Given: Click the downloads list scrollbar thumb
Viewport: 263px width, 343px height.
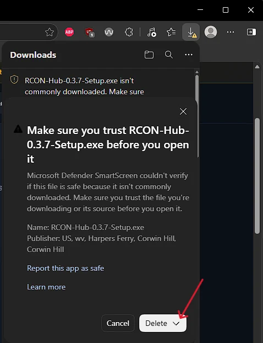Looking at the screenshot, I should (x=197, y=116).
